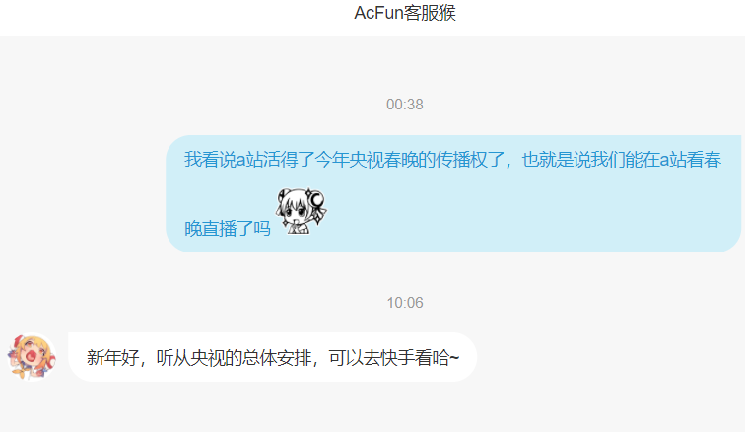This screenshot has height=432, width=745.
Task: Open the customer service monkey's avatar
Action: point(32,357)
